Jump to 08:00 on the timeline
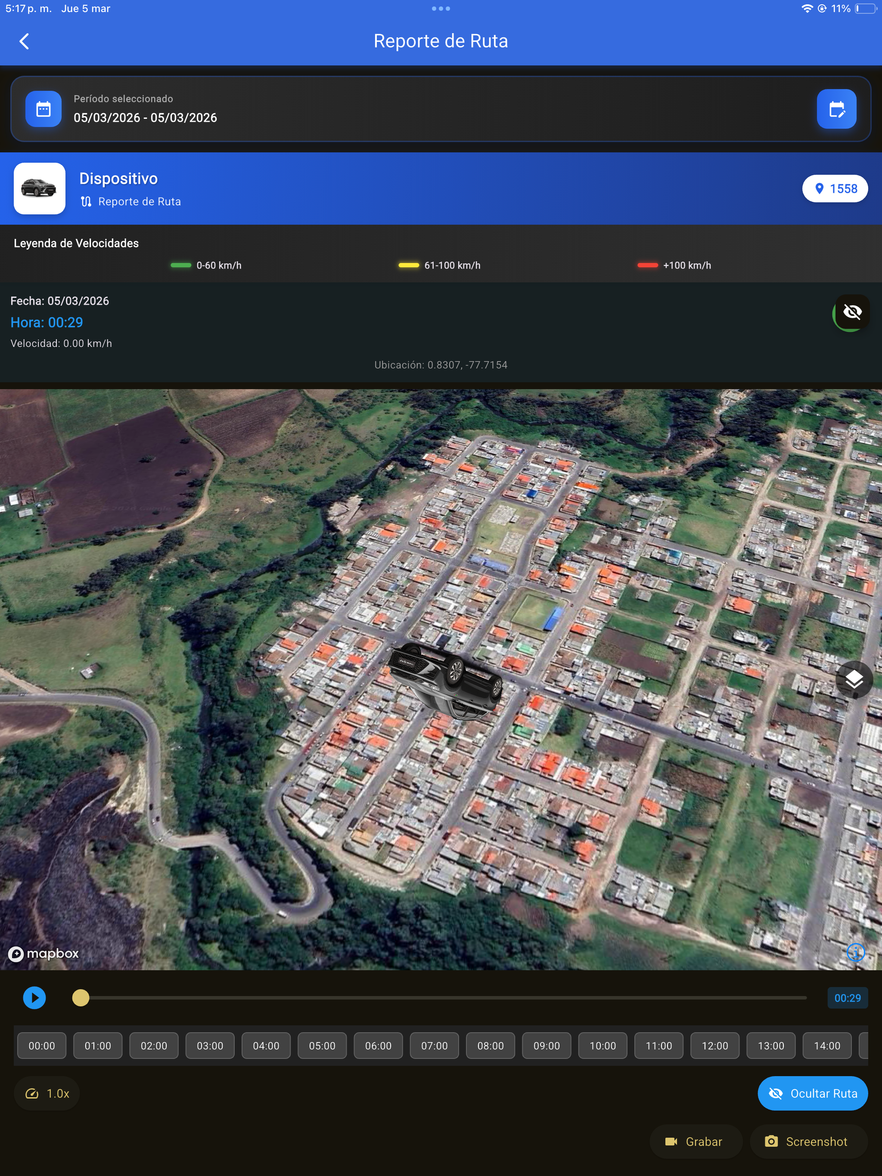The image size is (882, 1176). tap(491, 1046)
